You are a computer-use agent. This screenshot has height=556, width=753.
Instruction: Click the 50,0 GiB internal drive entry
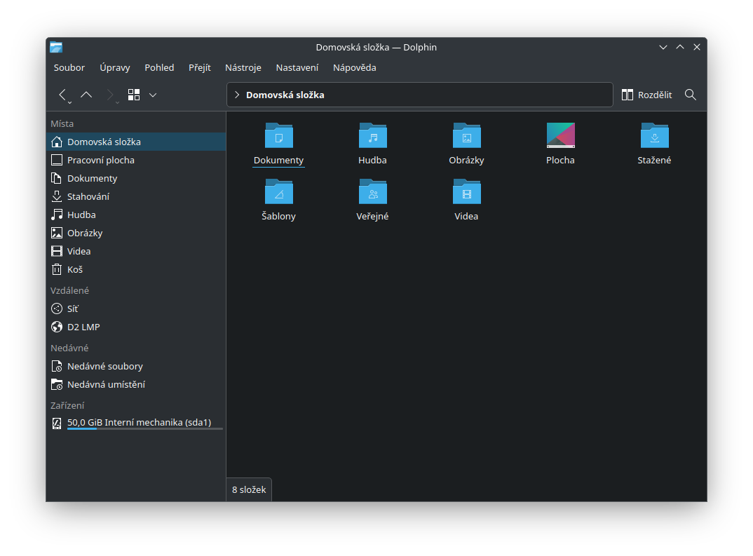[138, 423]
